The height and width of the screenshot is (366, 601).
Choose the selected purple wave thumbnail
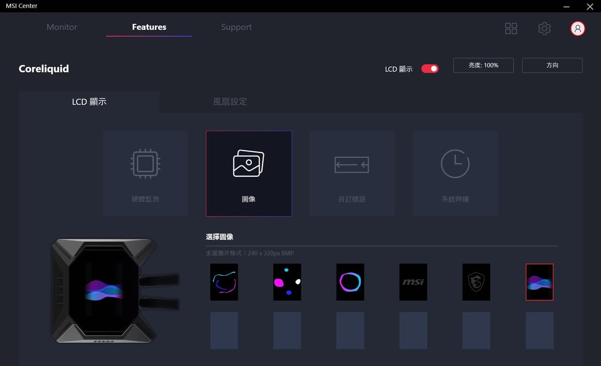[x=539, y=282]
